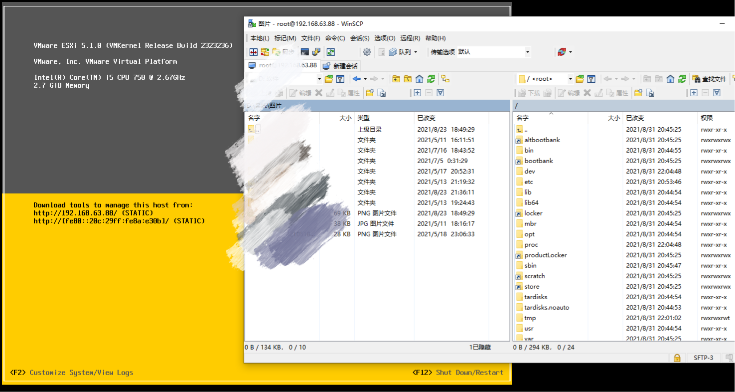Expand the local back-history dropdown arrow
Screen dimensions: 735x392
[x=365, y=79]
